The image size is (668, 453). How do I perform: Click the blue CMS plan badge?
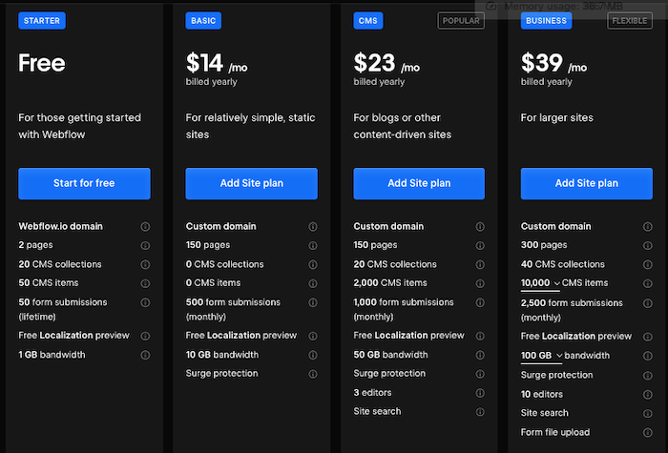(x=368, y=20)
